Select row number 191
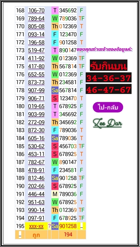 pos(20,194)
